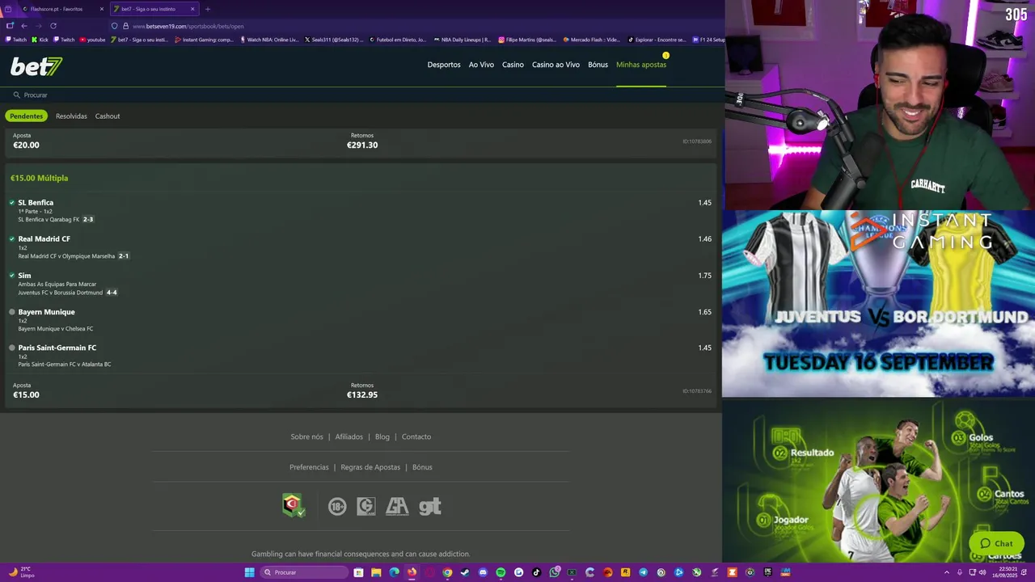Open Google Chrome from the taskbar
Screen dimensions: 1035x582
(x=447, y=572)
